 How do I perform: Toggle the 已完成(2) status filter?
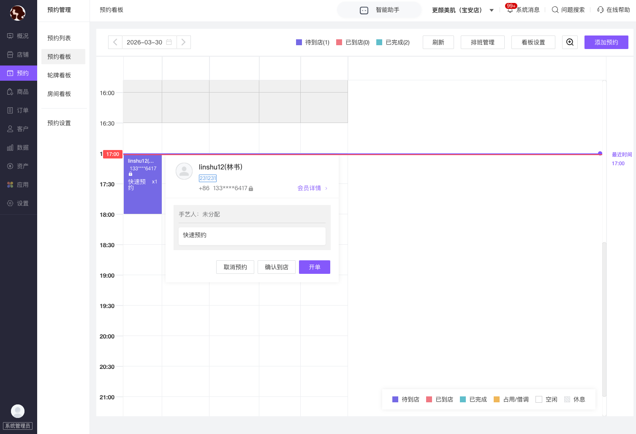click(x=393, y=42)
